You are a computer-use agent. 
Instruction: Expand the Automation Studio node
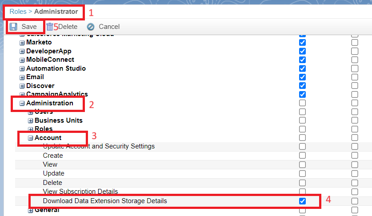pos(22,68)
